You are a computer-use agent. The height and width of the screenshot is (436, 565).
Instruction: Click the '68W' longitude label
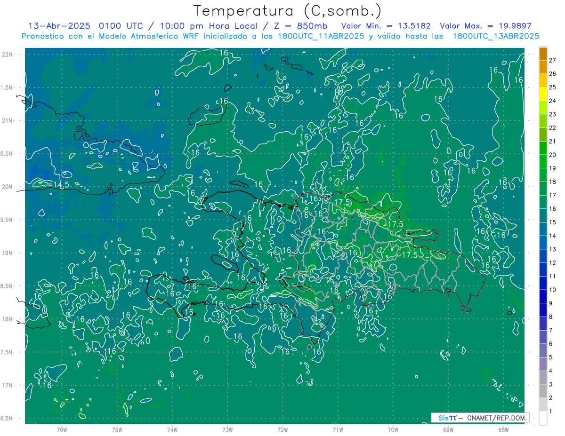(x=503, y=430)
